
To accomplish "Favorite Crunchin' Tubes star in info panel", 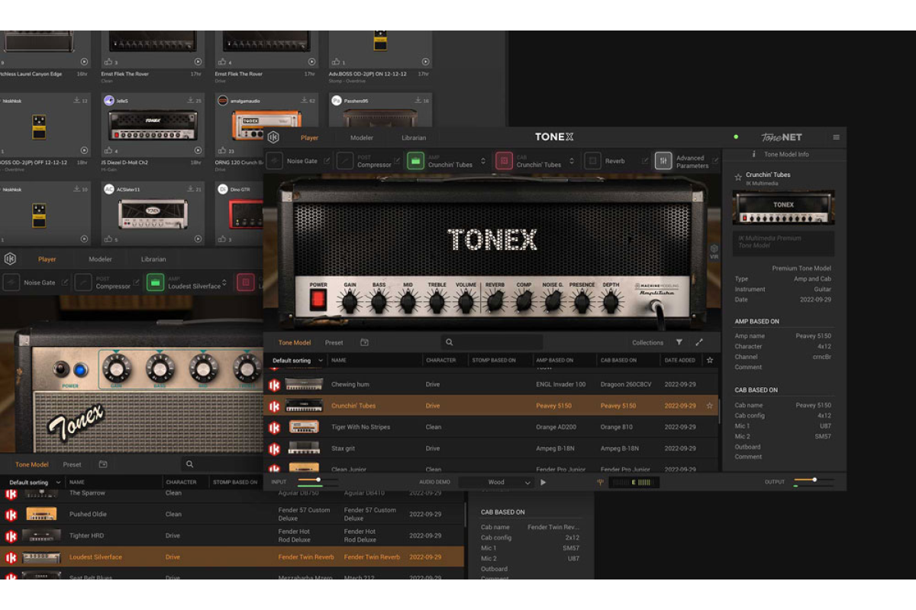I will (x=738, y=177).
